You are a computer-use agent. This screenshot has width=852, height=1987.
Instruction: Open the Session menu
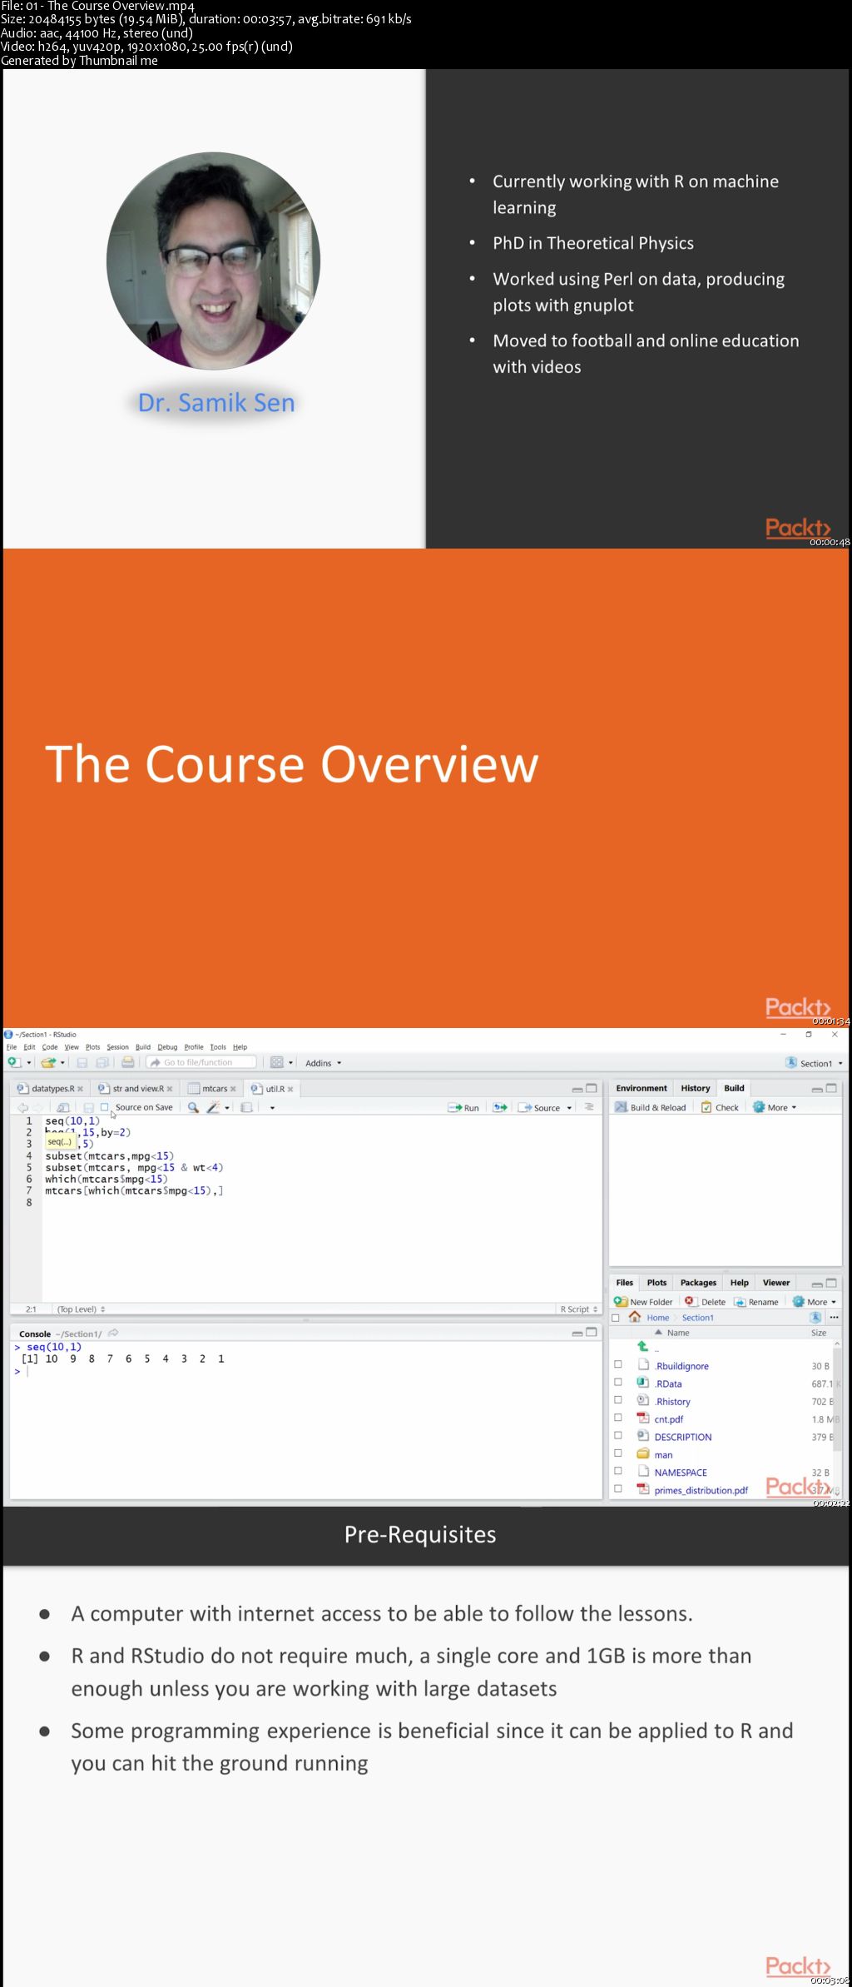pyautogui.click(x=117, y=1047)
